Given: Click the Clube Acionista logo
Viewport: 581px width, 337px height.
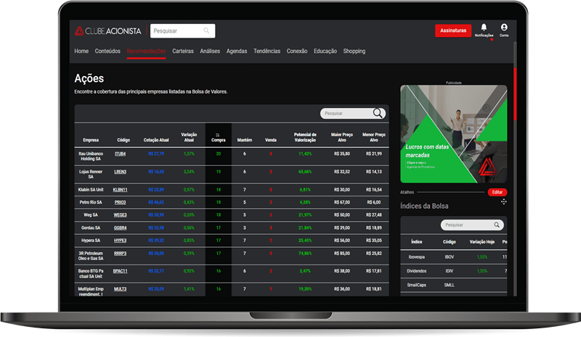Looking at the screenshot, I should (x=107, y=31).
